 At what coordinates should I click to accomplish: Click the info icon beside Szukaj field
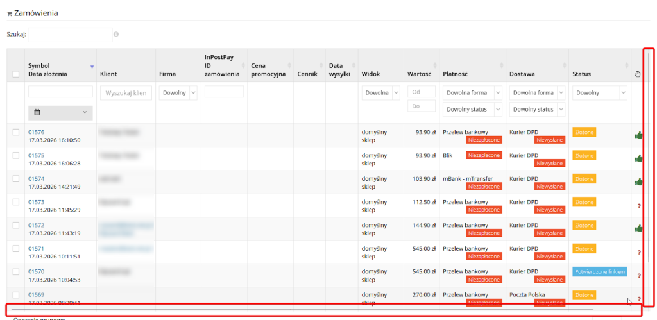[x=116, y=35]
